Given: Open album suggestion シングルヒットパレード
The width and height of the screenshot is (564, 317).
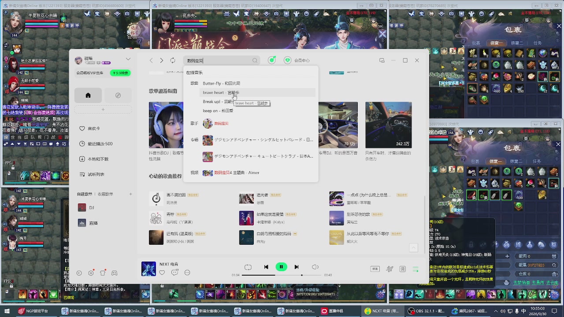Looking at the screenshot, I should click(x=258, y=140).
